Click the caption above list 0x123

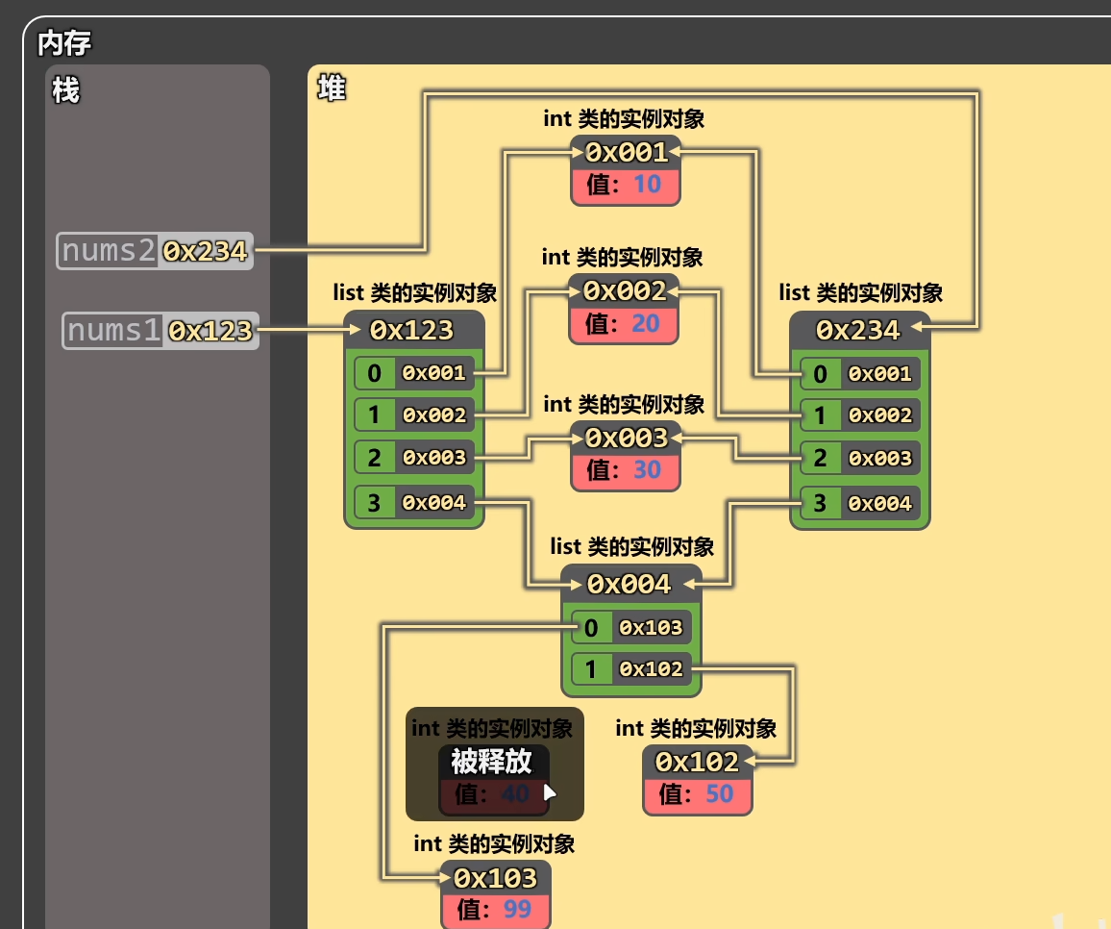point(415,292)
